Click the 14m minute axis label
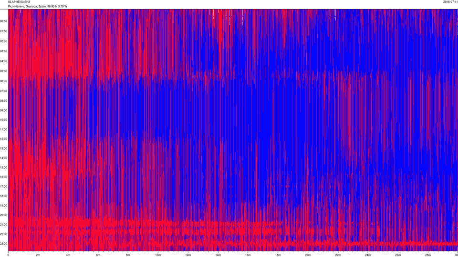The height and width of the screenshot is (257, 458). click(x=218, y=255)
